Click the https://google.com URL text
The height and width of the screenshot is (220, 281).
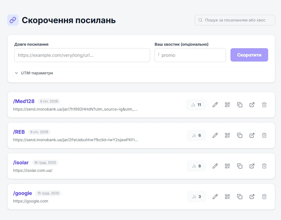(x=31, y=201)
